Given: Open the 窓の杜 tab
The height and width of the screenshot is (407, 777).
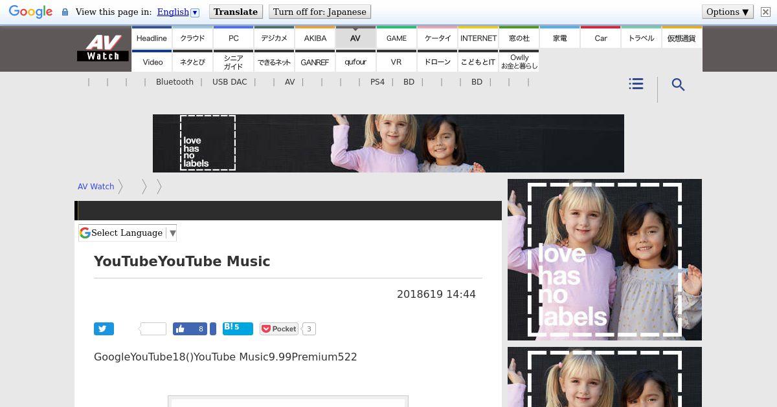Looking at the screenshot, I should pyautogui.click(x=519, y=38).
